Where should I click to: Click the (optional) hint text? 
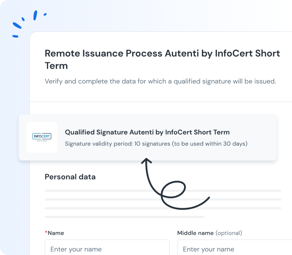pos(229,233)
